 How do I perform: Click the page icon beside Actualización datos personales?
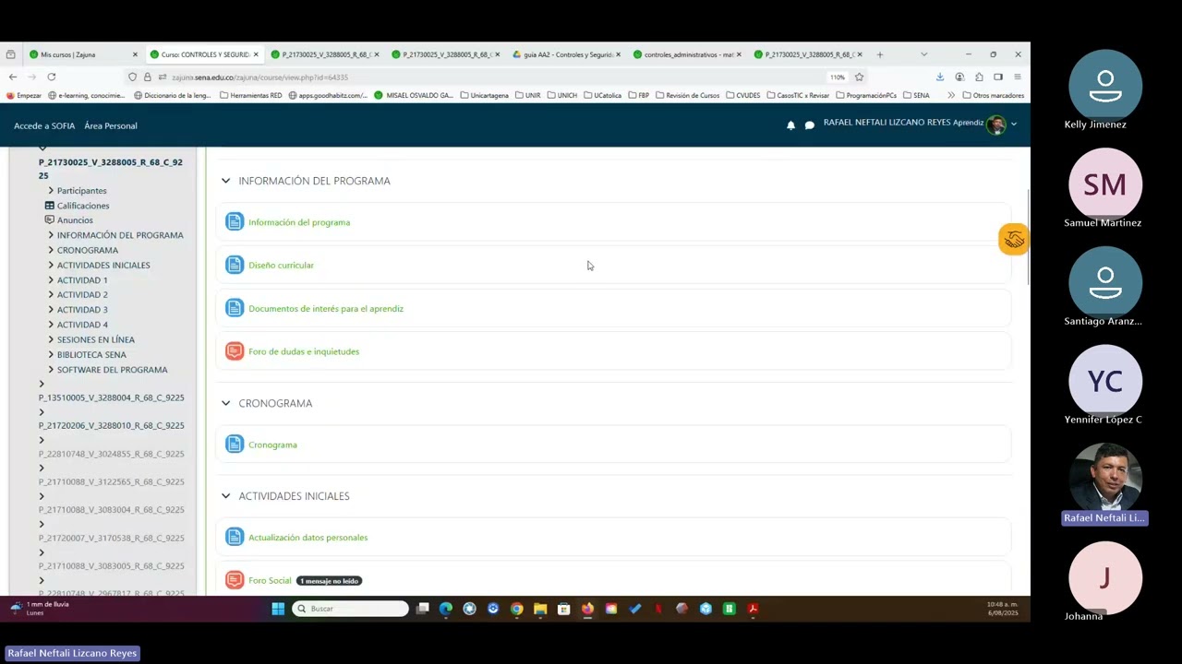tap(235, 537)
